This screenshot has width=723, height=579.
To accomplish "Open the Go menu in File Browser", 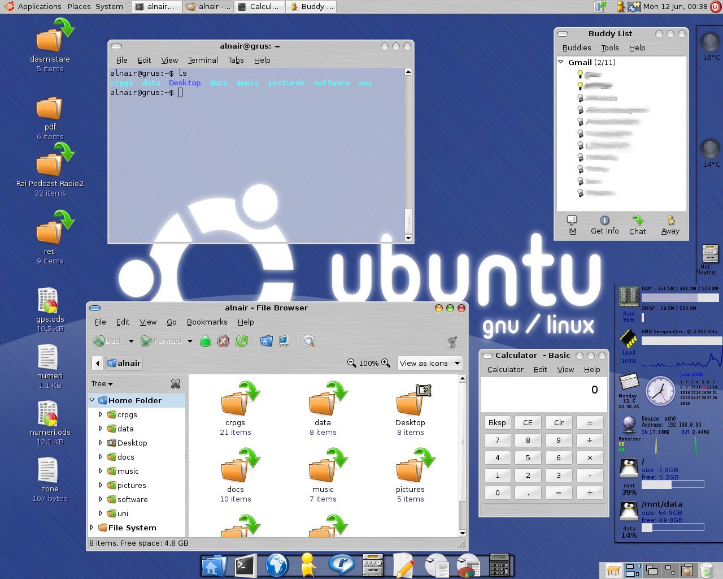I will 172,322.
